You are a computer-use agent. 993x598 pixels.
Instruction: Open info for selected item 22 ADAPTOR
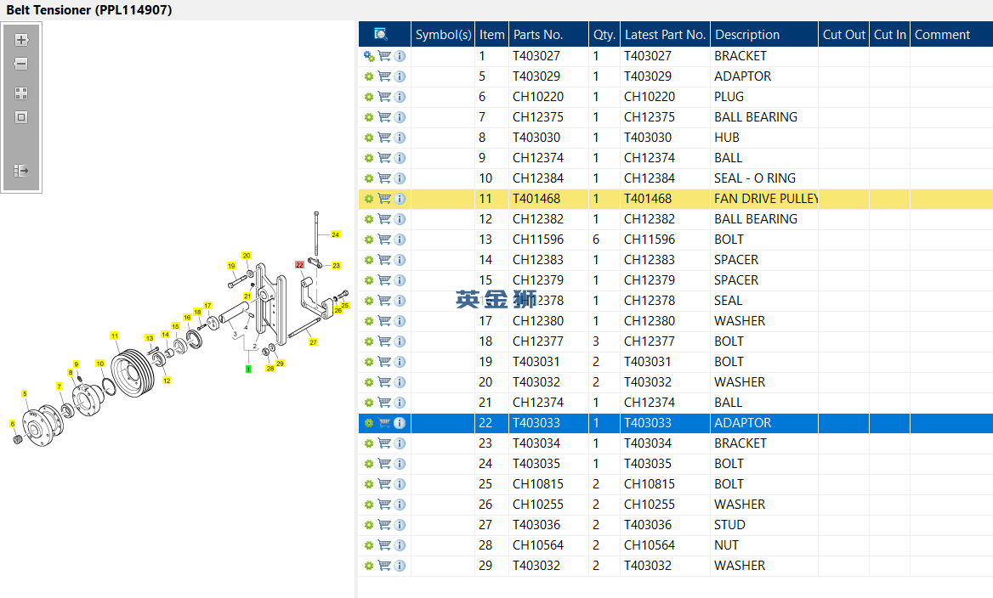point(400,423)
